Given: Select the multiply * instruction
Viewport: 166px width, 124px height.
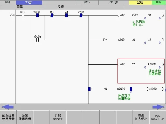Looking at the screenshot, I should click(106, 40).
